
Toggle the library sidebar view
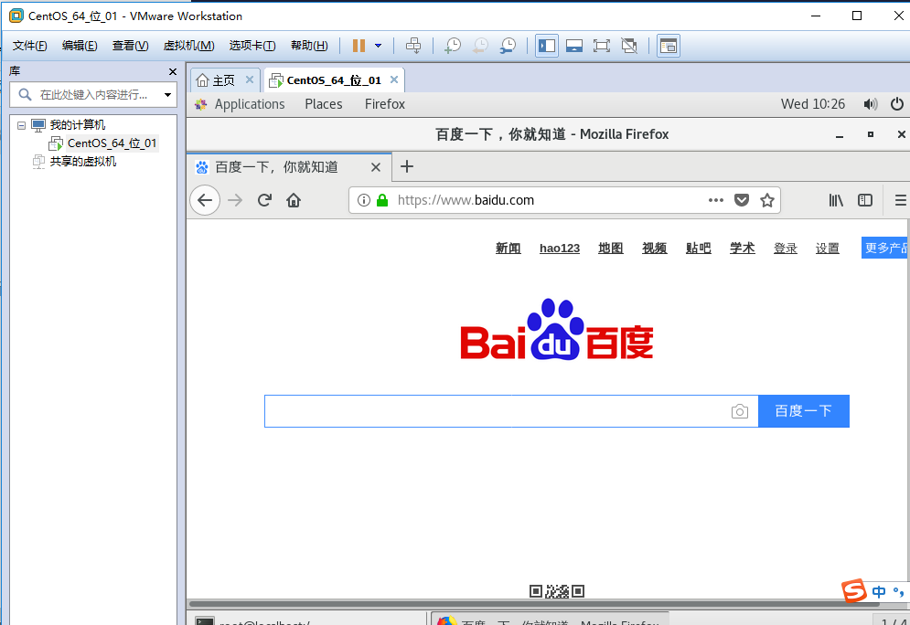click(x=547, y=45)
